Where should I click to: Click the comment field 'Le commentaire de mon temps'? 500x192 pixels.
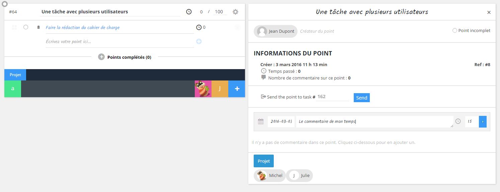point(375,122)
